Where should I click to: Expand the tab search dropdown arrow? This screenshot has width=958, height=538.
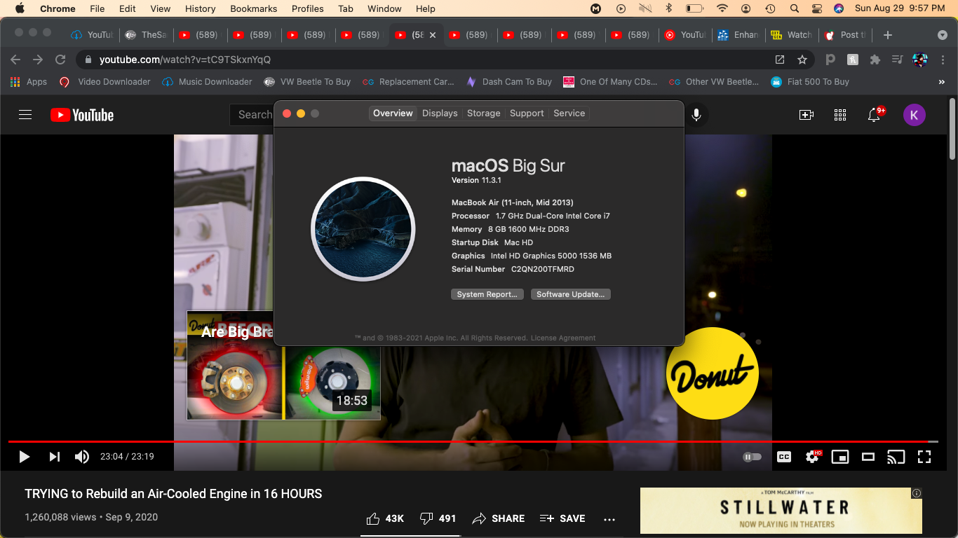click(943, 34)
